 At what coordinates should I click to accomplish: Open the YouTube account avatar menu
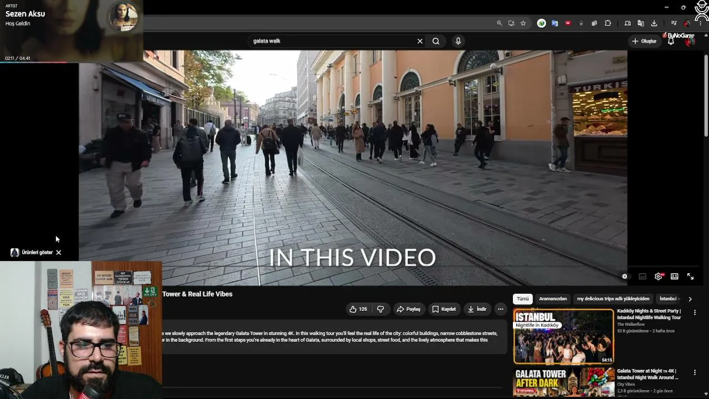click(690, 41)
